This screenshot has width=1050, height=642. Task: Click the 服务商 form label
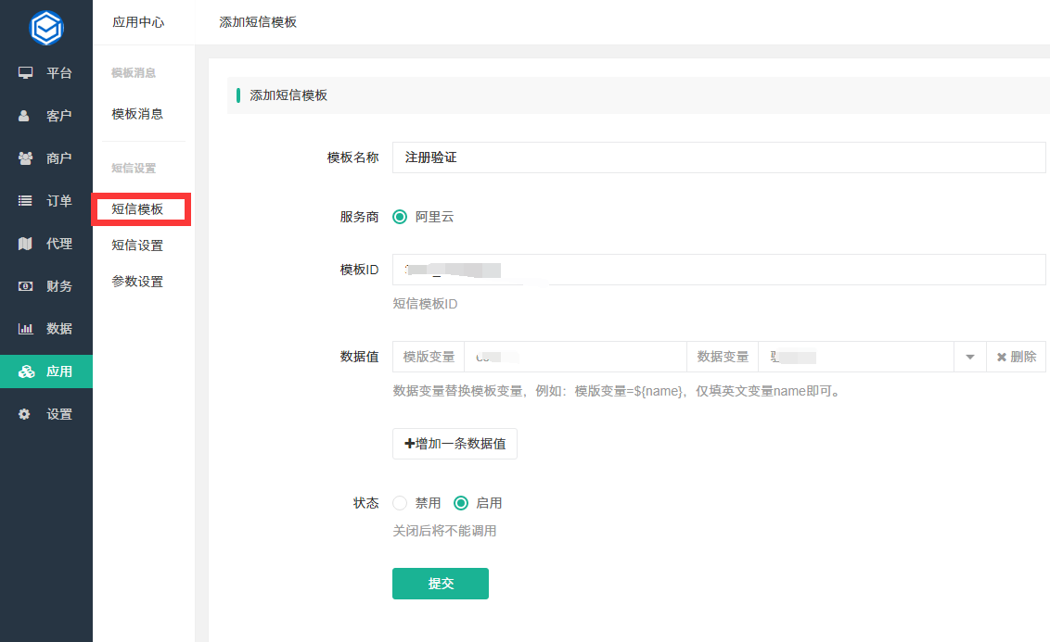[359, 217]
